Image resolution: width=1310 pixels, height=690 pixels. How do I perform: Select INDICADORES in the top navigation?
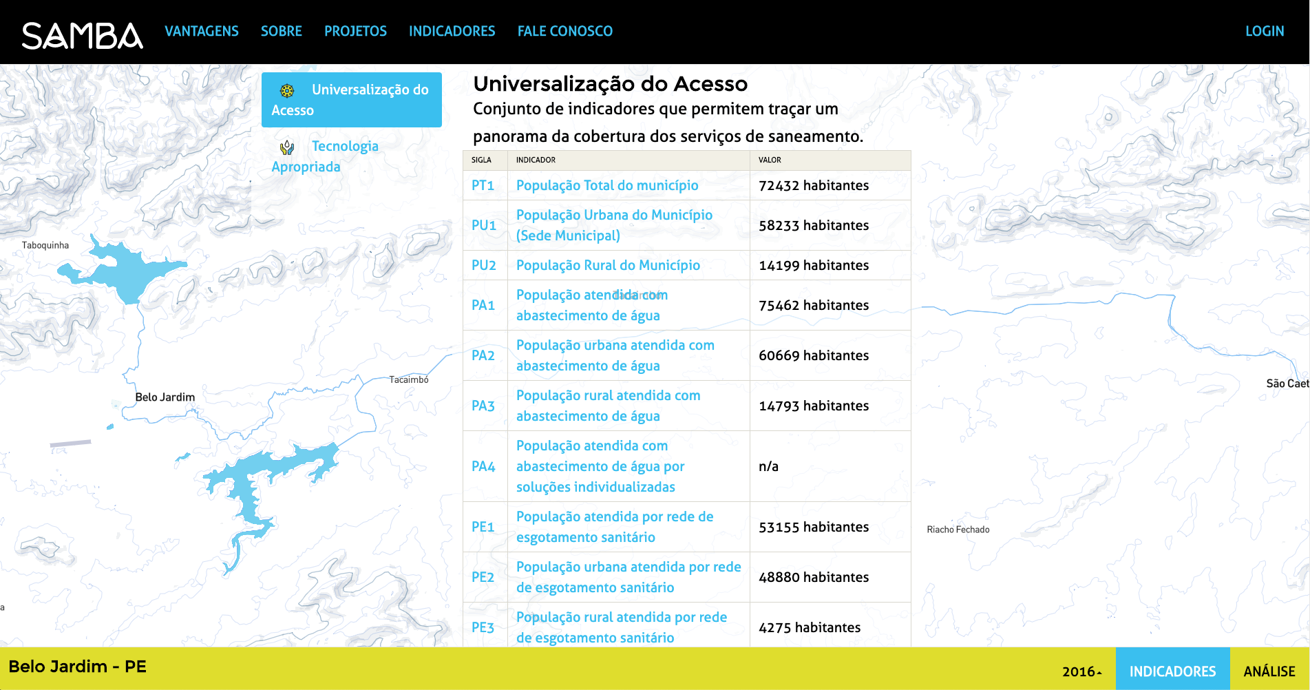[x=452, y=31]
